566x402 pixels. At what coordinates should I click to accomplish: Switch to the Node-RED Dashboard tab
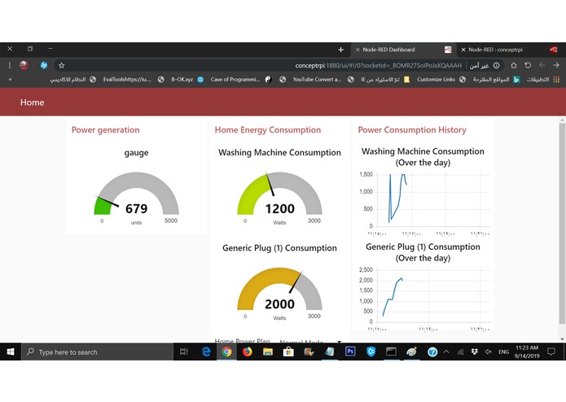pyautogui.click(x=403, y=50)
